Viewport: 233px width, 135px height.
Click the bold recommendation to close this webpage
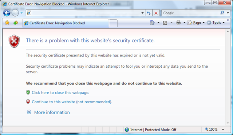tap(104, 83)
